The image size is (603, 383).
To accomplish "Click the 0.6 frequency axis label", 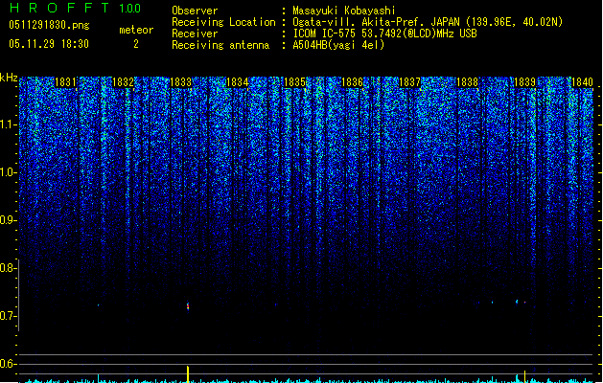I will click(8, 364).
